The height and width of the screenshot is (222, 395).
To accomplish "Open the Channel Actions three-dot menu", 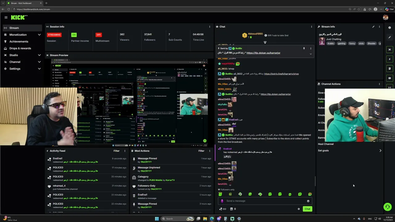I will (x=379, y=84).
